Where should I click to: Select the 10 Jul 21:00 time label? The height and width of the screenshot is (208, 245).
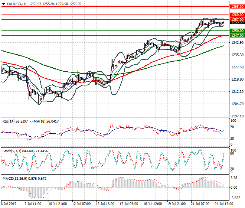[x=58, y=204]
